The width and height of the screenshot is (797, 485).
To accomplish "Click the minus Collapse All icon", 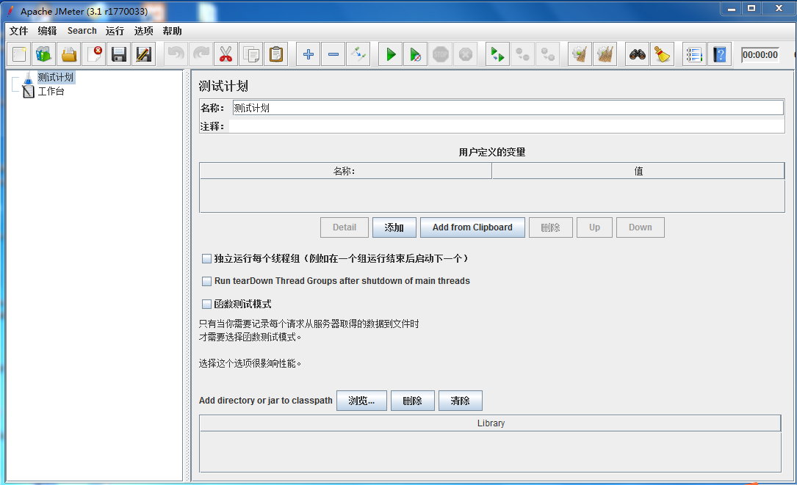I will pyautogui.click(x=333, y=54).
